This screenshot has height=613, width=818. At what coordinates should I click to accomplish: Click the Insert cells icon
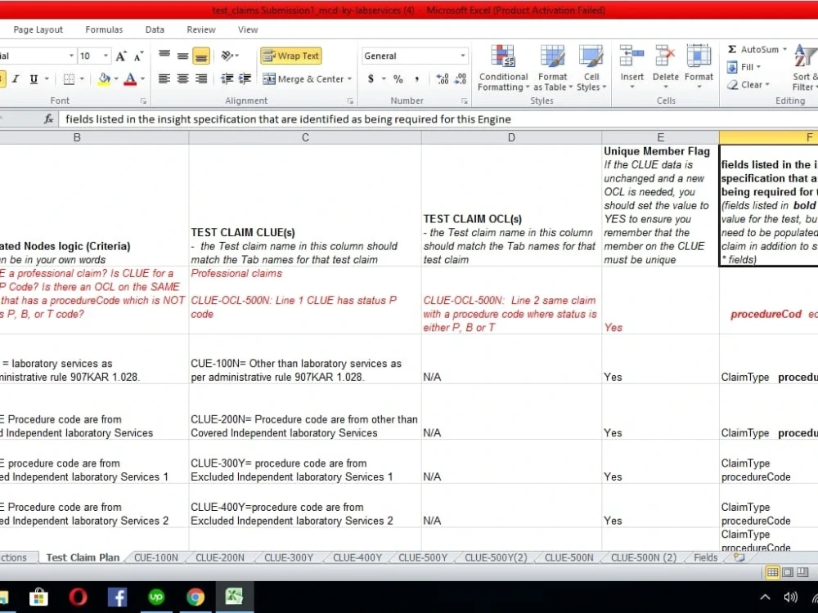coord(631,56)
